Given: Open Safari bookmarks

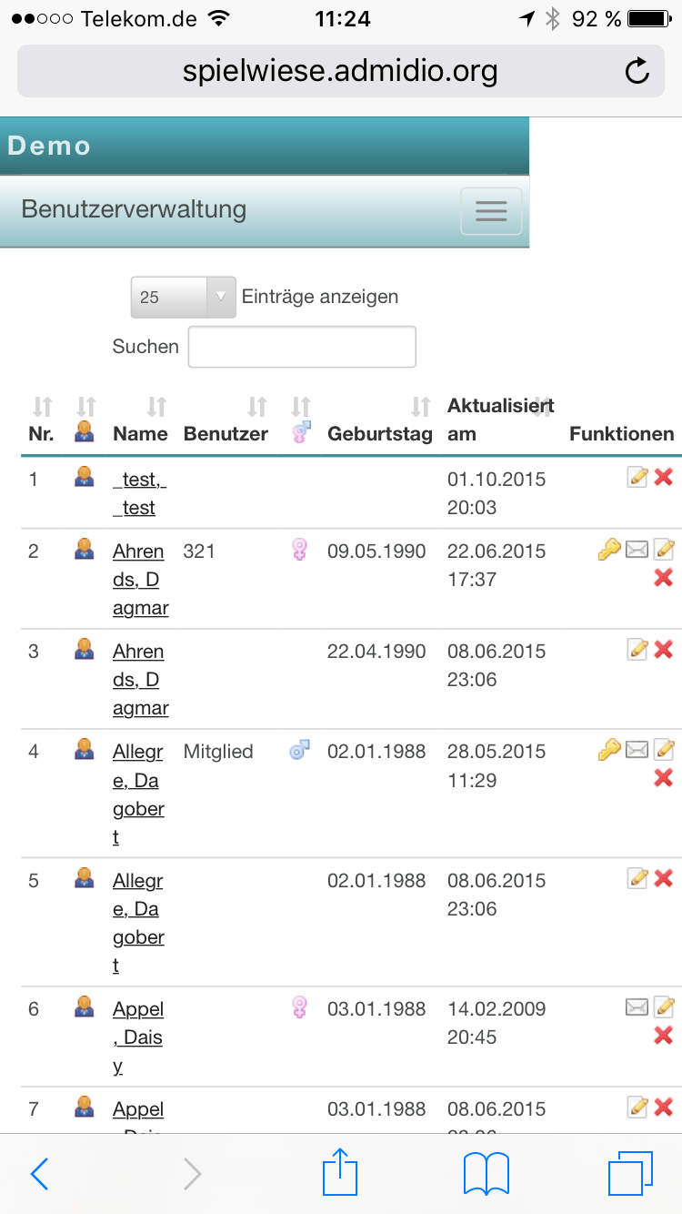Looking at the screenshot, I should tap(486, 1173).
